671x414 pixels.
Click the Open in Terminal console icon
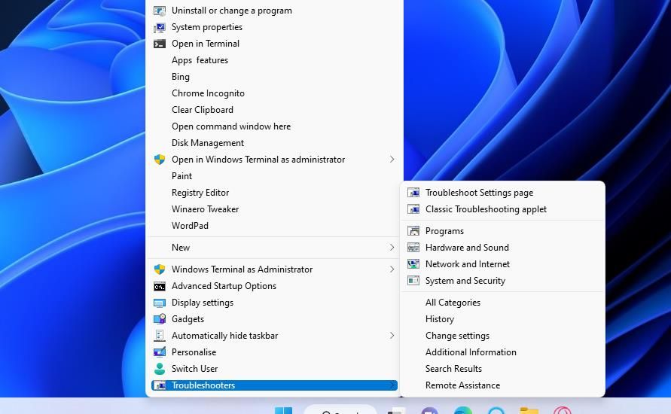160,44
